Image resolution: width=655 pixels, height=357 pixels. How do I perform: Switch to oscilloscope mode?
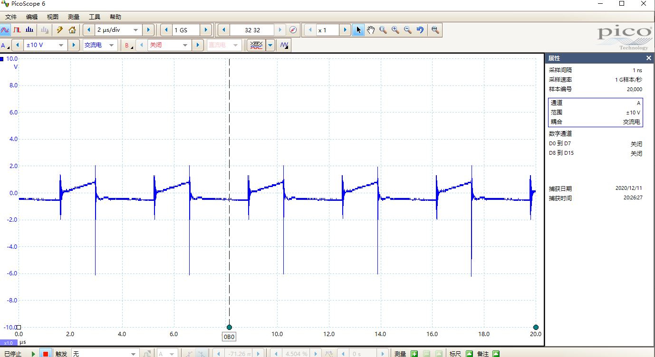pos(5,30)
